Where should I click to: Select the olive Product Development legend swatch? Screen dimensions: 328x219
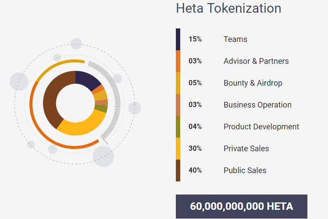pos(178,127)
